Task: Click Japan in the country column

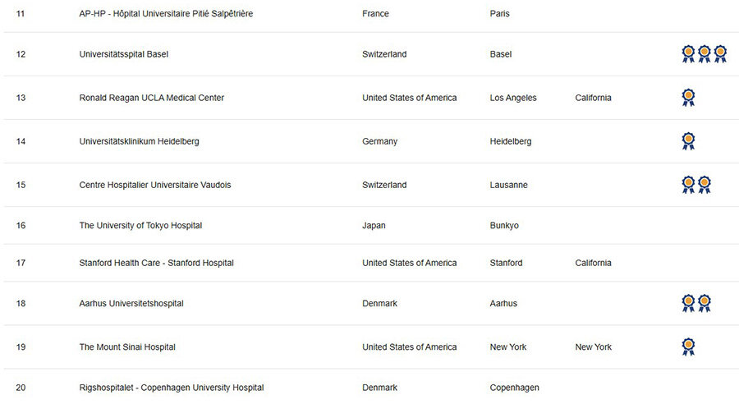Action: tap(374, 225)
